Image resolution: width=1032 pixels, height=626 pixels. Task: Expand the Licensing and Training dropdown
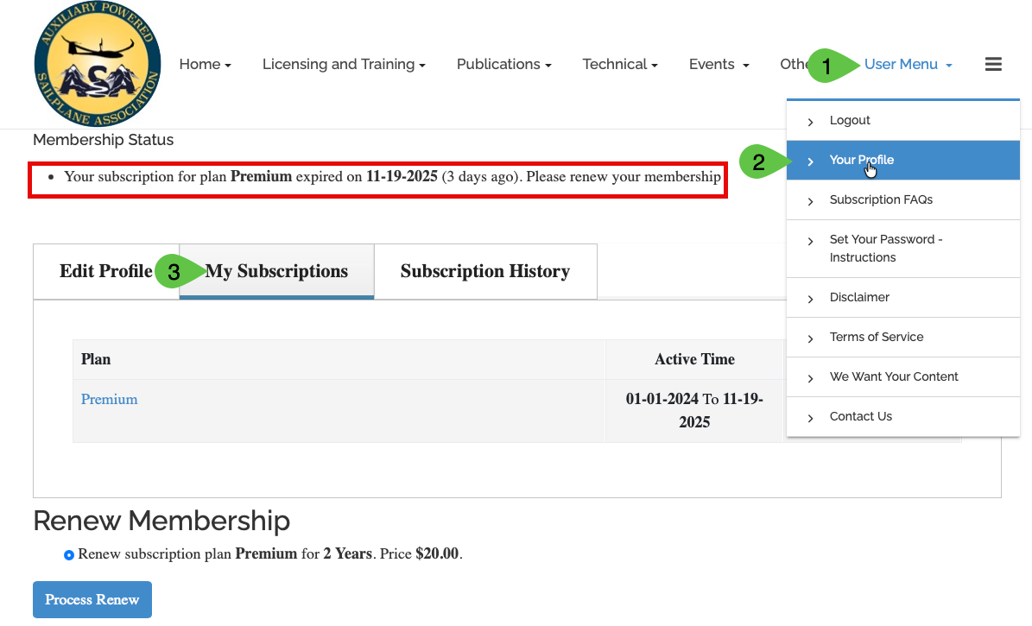[x=344, y=65]
